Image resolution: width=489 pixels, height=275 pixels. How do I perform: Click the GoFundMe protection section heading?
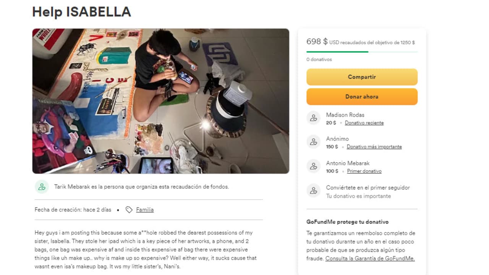(x=347, y=222)
